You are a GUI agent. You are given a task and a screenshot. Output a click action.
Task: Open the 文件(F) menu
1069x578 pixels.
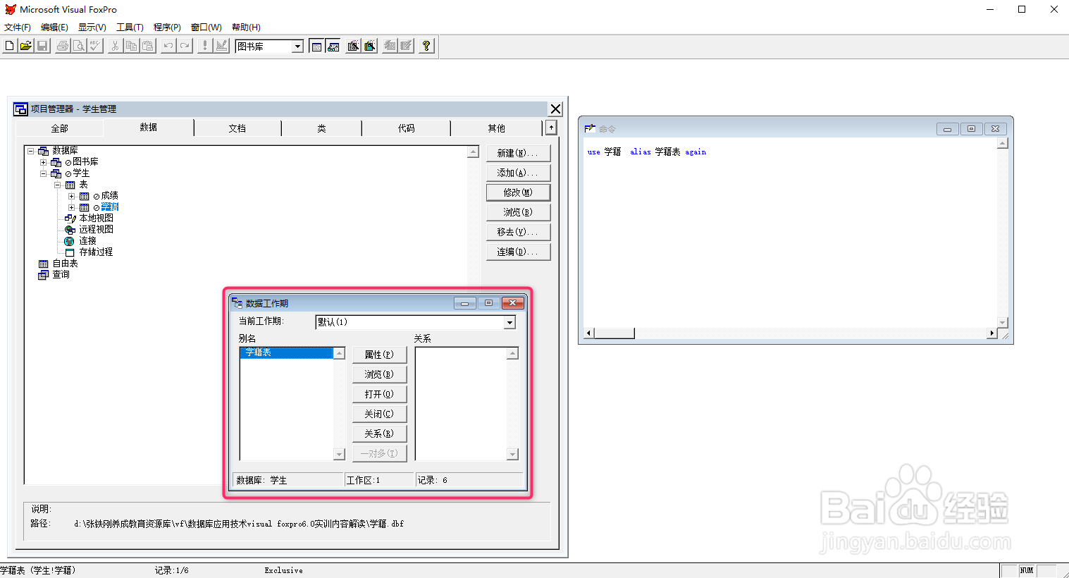pos(18,27)
